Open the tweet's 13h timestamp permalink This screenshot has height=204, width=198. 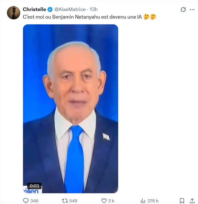click(94, 10)
